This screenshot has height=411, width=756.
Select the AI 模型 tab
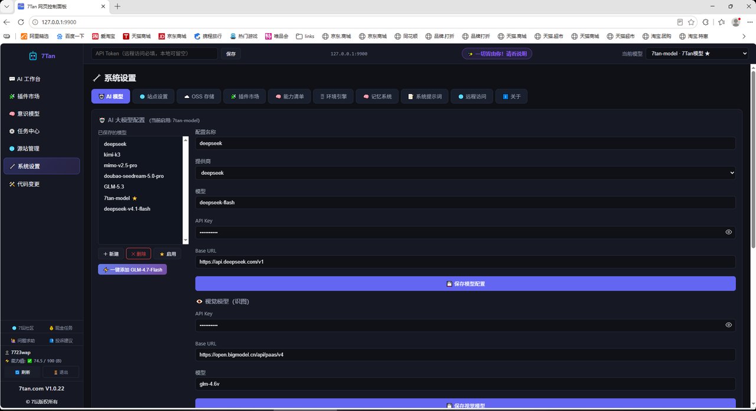click(x=110, y=96)
